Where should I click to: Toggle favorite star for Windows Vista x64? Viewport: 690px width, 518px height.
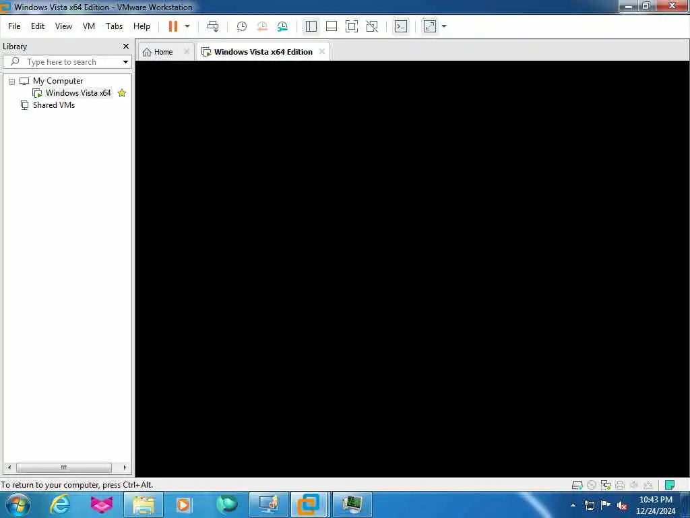tap(122, 93)
